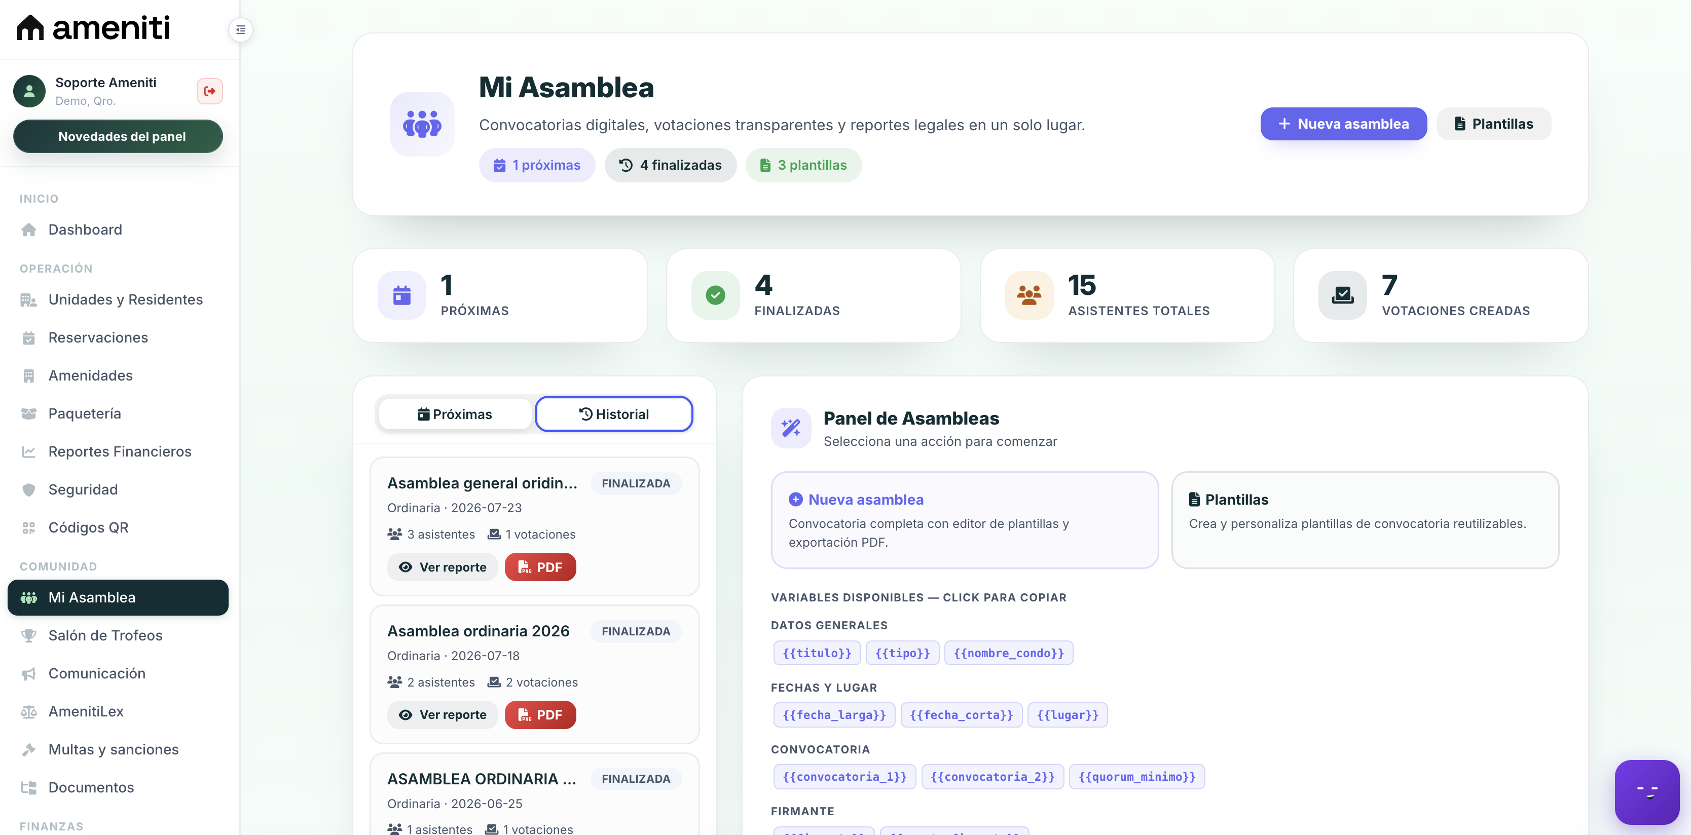View report for Asamblea general oridin...
This screenshot has width=1691, height=835.
(443, 567)
